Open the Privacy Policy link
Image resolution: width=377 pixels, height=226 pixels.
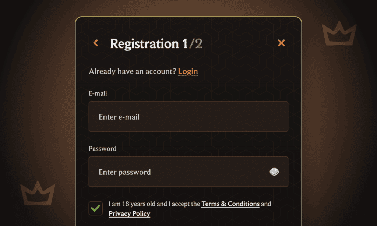pyautogui.click(x=129, y=213)
